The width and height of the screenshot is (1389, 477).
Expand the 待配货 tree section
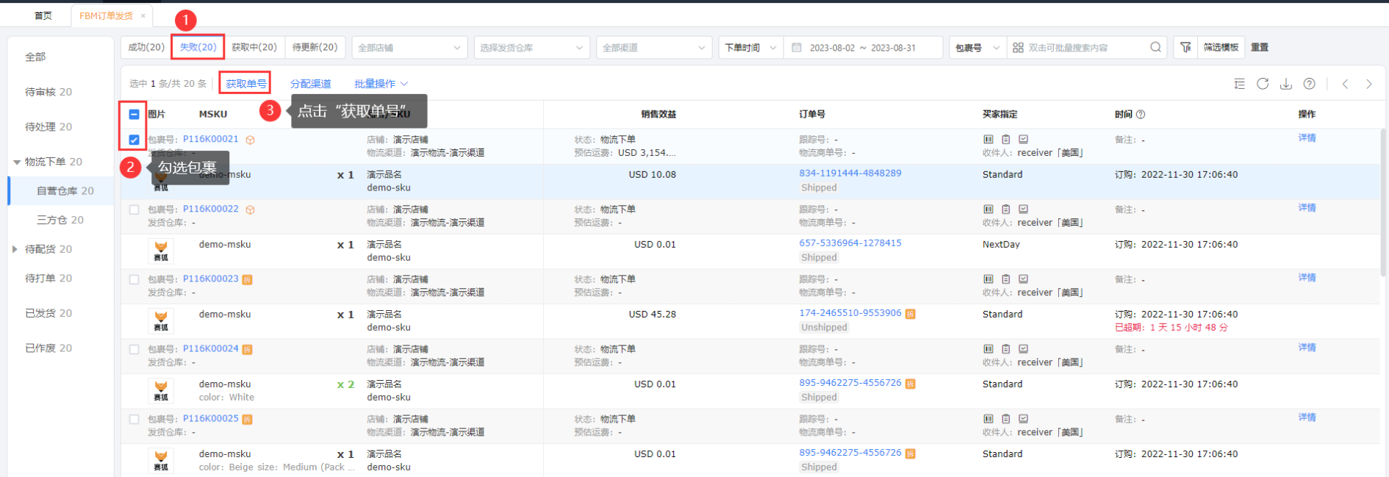[15, 249]
